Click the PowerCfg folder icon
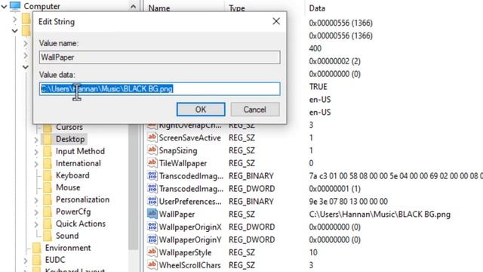This screenshot has width=483, height=272. pyautogui.click(x=48, y=212)
